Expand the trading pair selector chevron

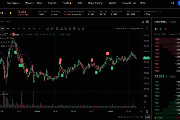point(5,13)
